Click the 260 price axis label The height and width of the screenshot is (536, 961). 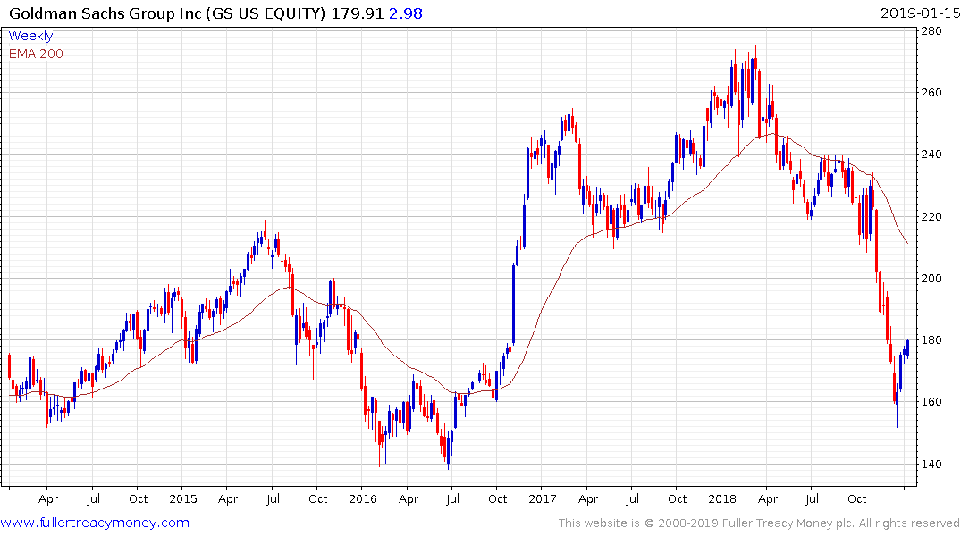tap(931, 93)
